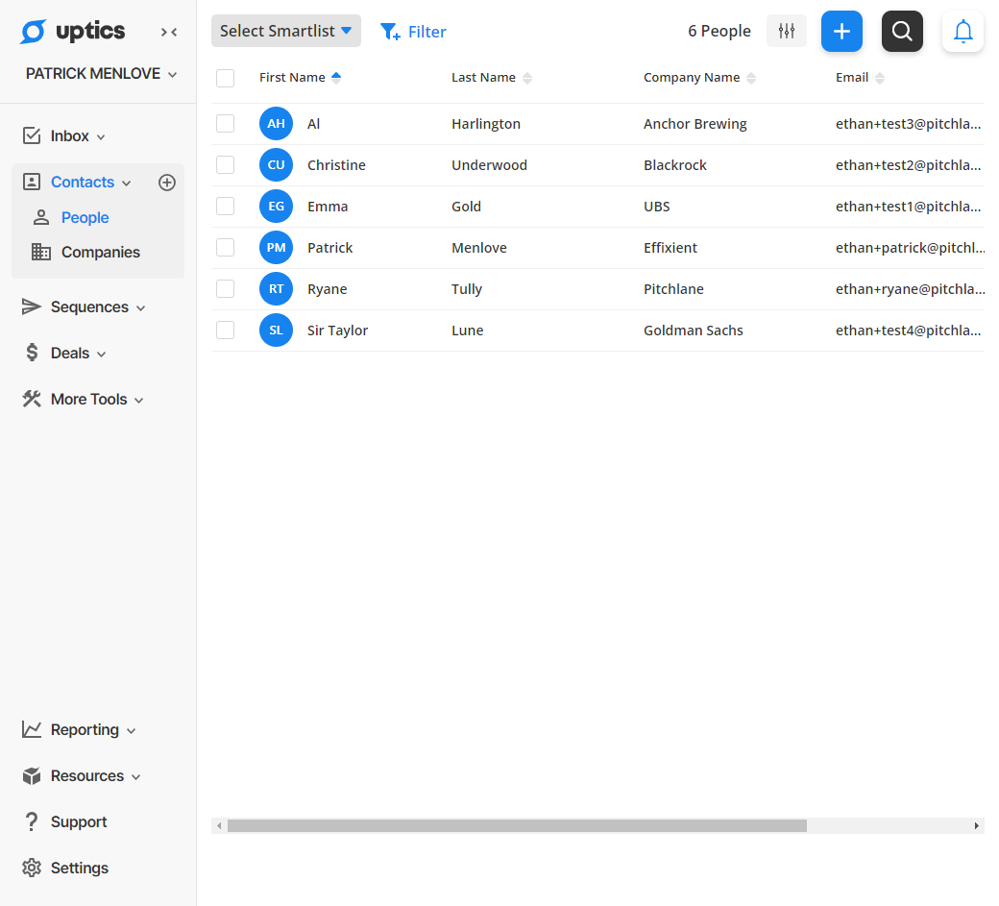Click the Deals dollar sign icon

click(x=32, y=353)
